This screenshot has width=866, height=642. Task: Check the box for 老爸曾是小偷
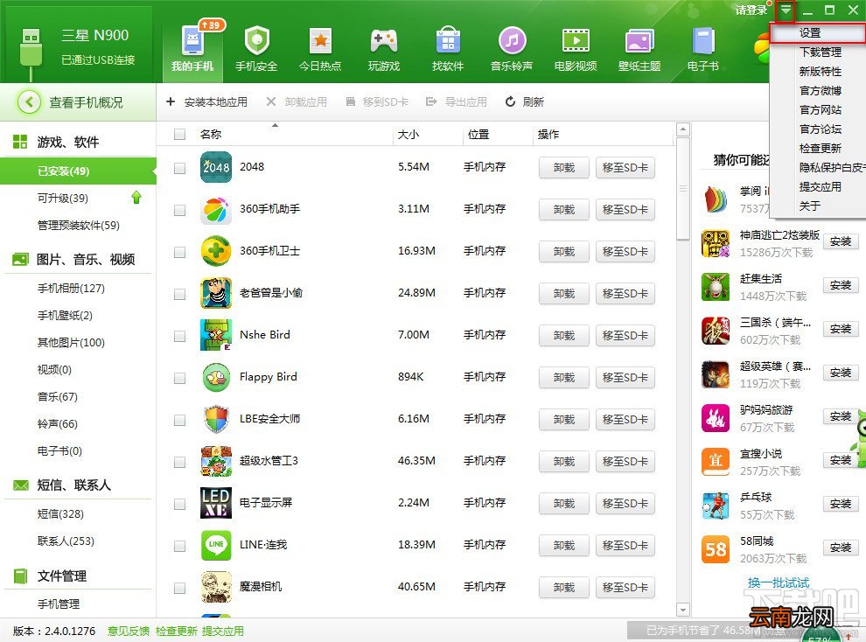[x=179, y=294]
